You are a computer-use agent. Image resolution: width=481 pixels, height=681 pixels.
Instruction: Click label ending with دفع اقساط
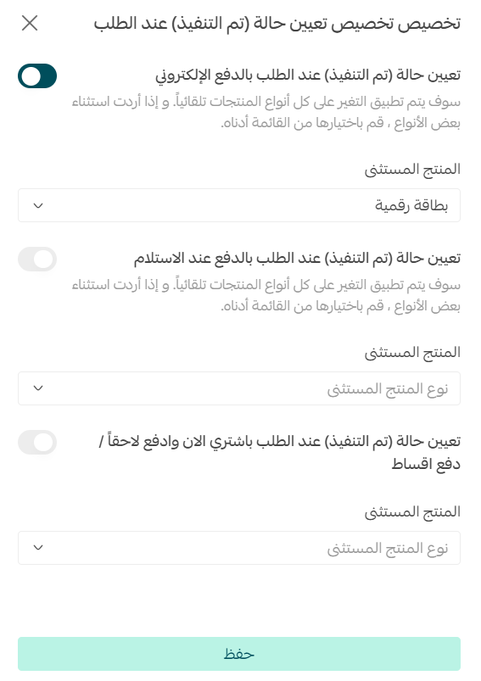point(280,453)
